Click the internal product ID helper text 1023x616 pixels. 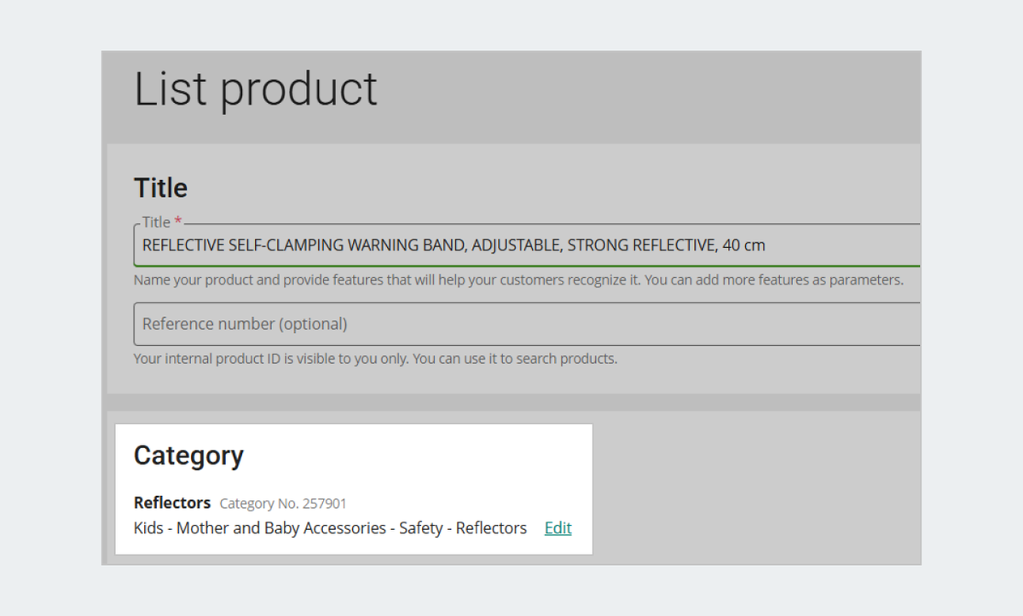tap(375, 358)
